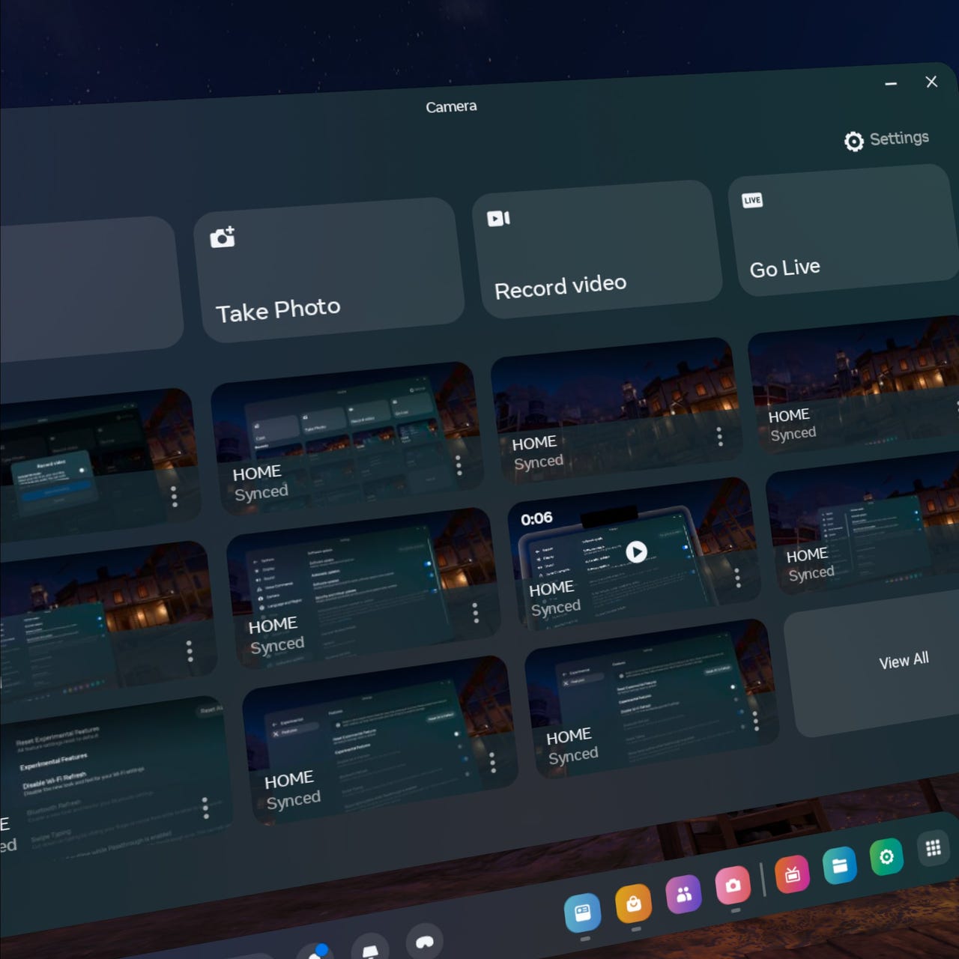Start Record video tile
The height and width of the screenshot is (959, 959).
tap(597, 249)
